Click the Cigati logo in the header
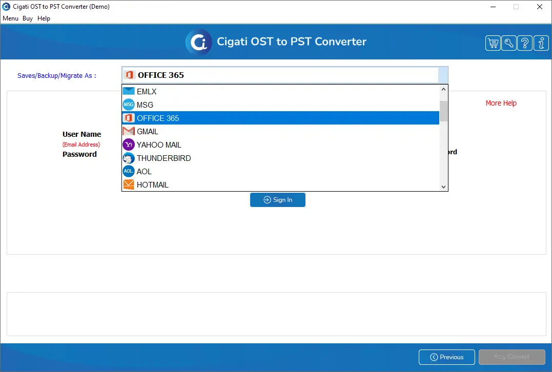The height and width of the screenshot is (372, 552). 199,42
